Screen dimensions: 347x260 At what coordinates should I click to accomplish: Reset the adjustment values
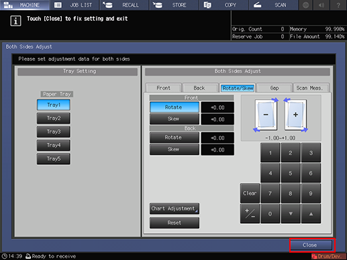(175, 223)
